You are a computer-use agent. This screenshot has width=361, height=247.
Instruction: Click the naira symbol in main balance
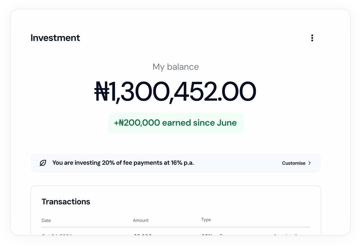(101, 92)
